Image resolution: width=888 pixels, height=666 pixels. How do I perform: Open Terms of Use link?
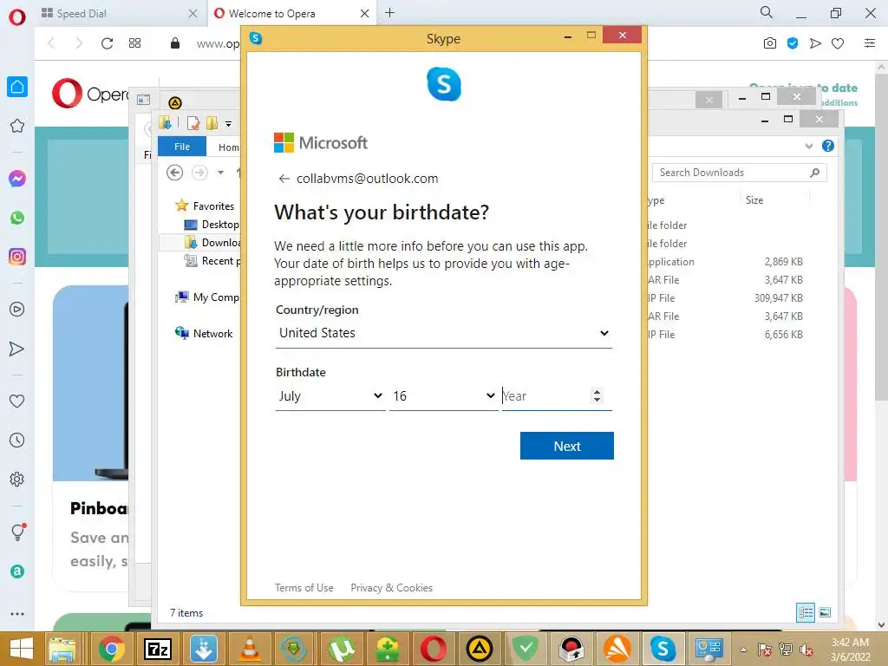coord(304,588)
